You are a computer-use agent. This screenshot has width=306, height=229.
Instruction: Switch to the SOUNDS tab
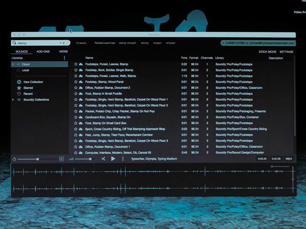22,52
